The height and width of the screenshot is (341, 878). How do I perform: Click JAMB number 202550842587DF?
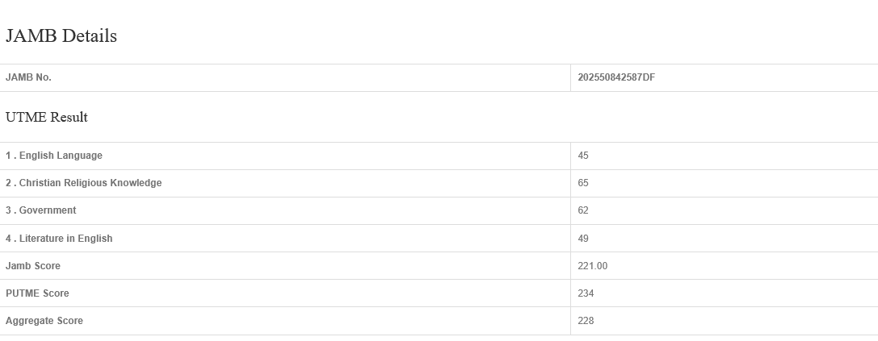tap(616, 77)
